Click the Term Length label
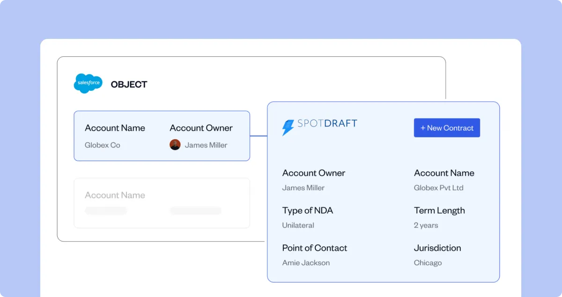Viewport: 562px width, 297px height. pos(439,210)
